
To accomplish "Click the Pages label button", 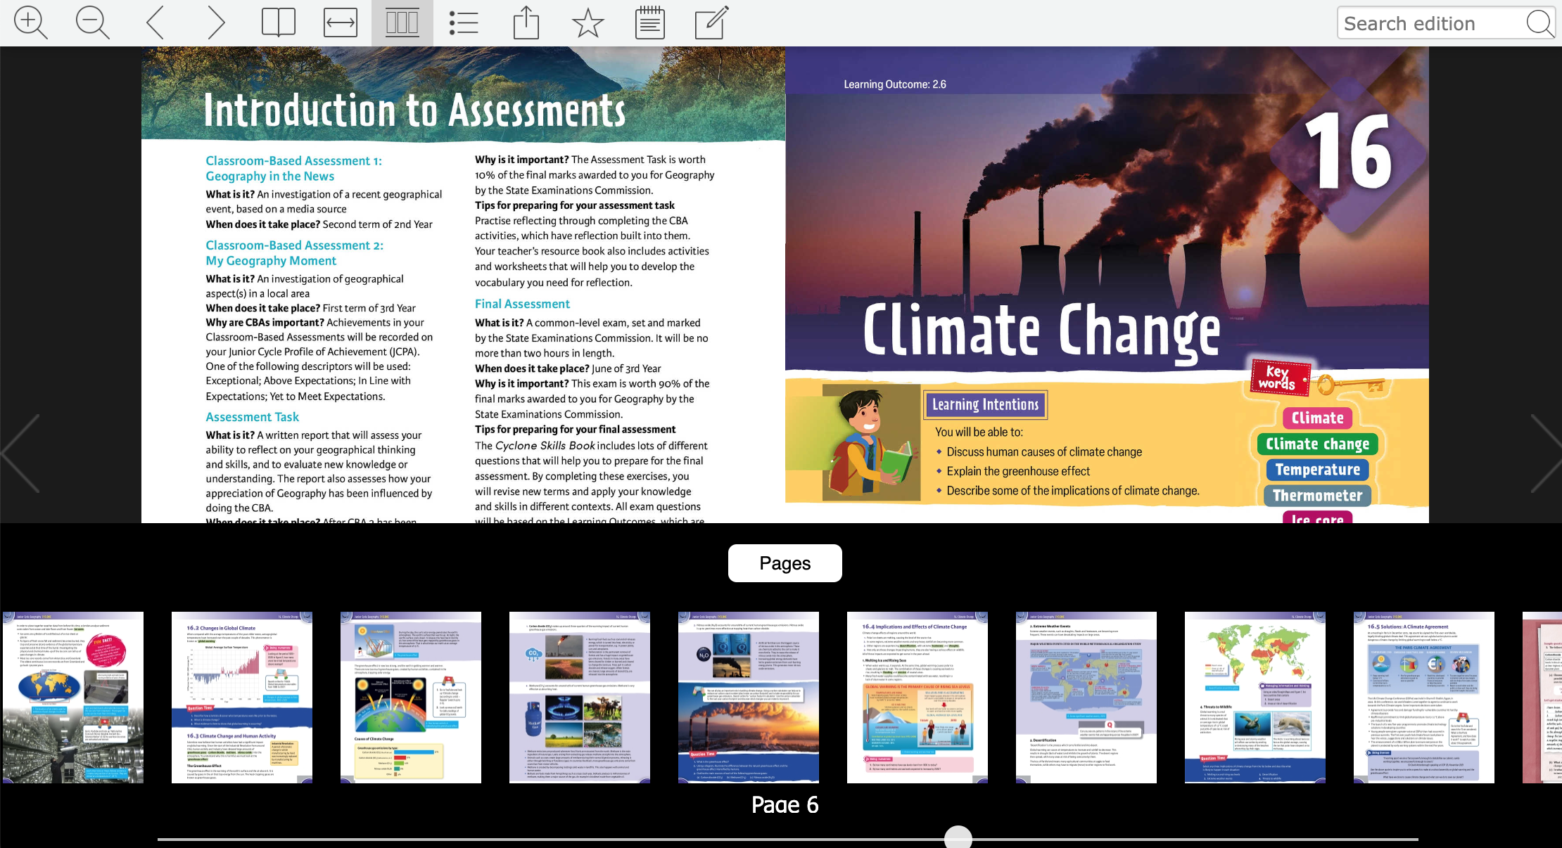I will tap(785, 563).
